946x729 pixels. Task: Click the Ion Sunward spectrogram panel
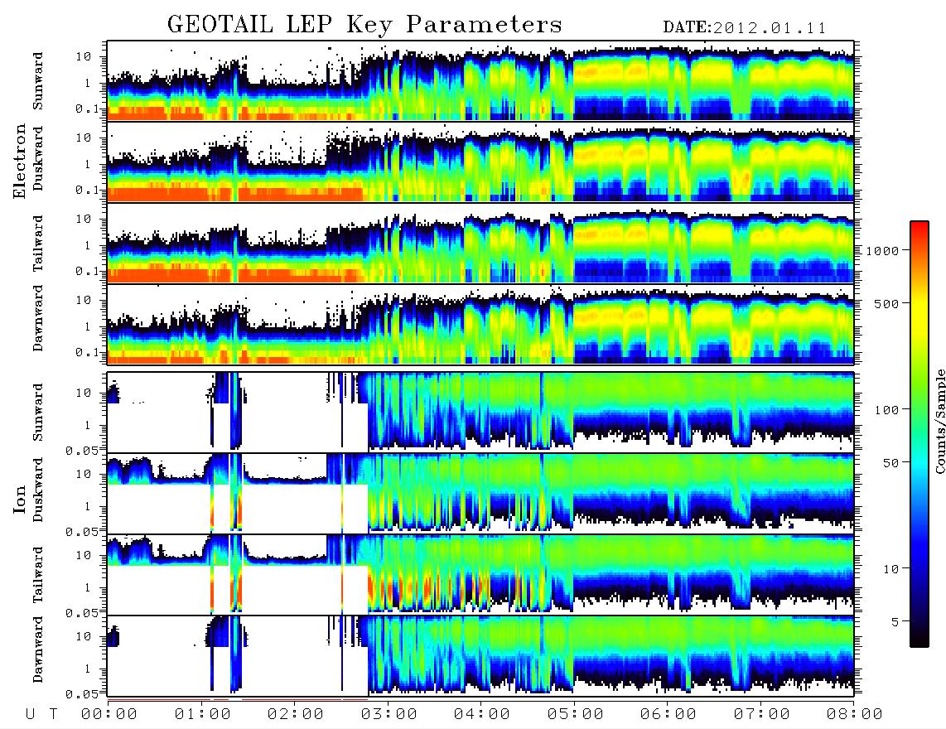(480, 412)
